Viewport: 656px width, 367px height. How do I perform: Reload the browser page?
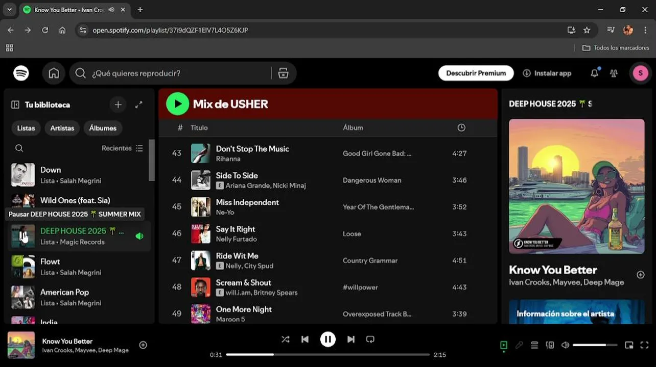pos(45,30)
